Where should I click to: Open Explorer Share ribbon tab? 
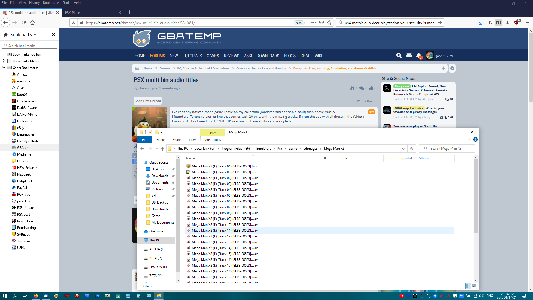[x=177, y=140]
